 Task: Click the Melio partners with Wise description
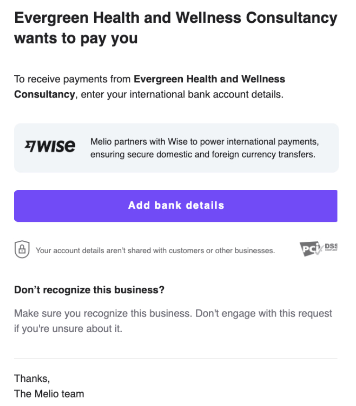tap(205, 148)
